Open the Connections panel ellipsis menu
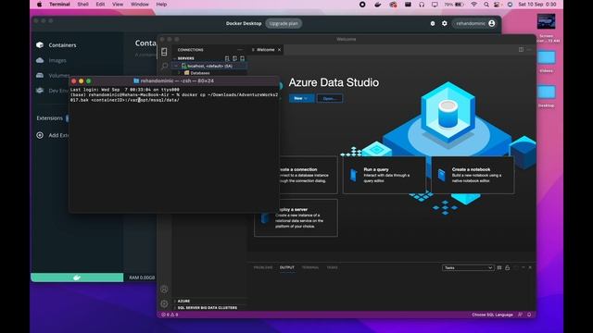The width and height of the screenshot is (593, 333). click(240, 50)
